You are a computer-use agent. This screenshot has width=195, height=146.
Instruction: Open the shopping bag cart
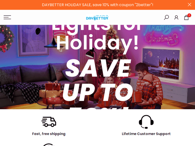[186, 17]
